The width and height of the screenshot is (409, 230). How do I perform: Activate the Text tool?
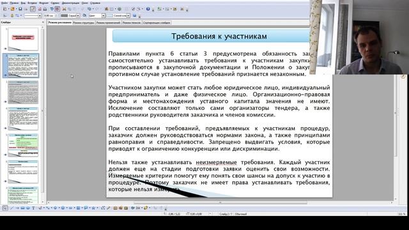pyautogui.click(x=33, y=208)
